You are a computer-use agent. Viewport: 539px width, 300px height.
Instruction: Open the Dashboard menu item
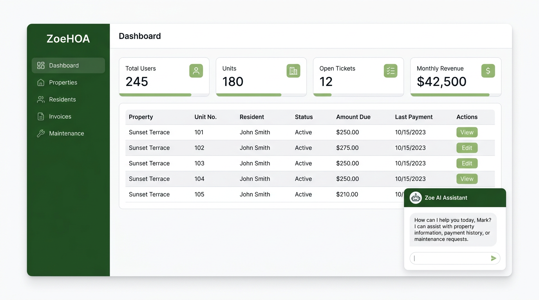68,66
